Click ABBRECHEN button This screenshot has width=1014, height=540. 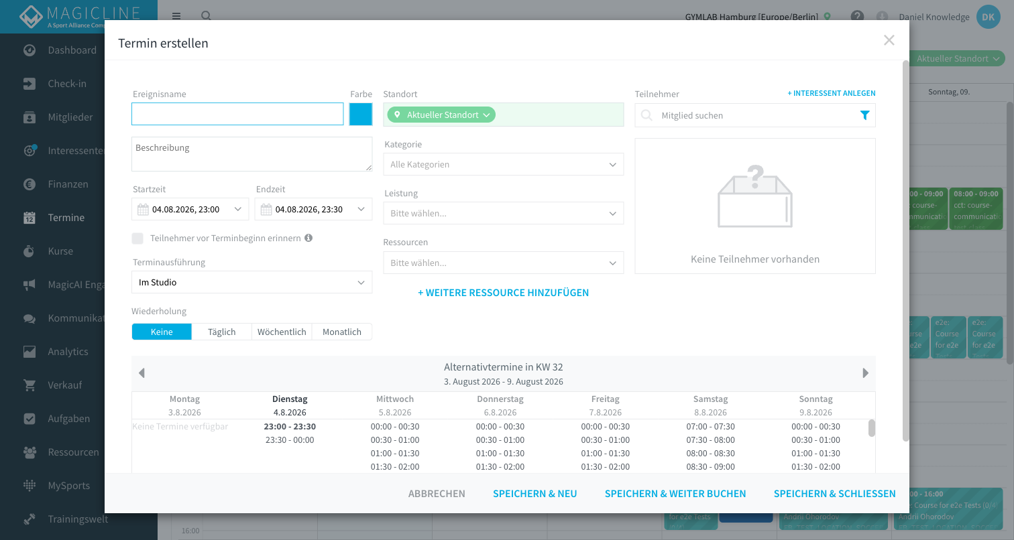pyautogui.click(x=437, y=493)
